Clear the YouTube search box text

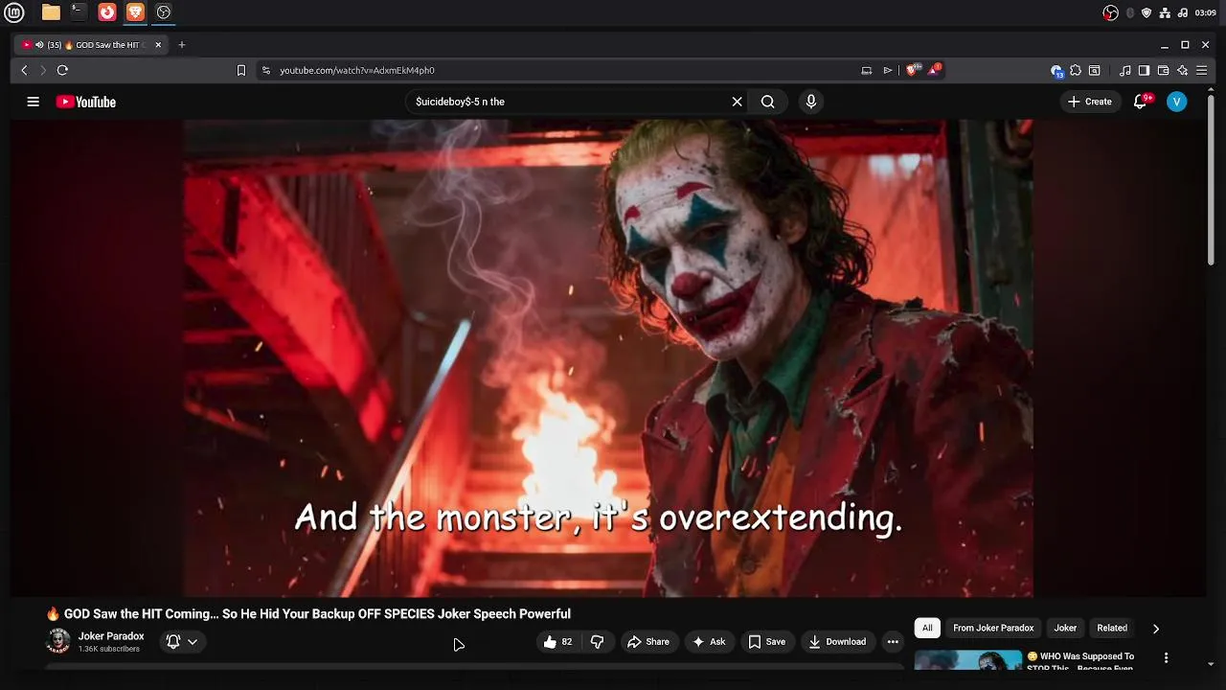click(x=737, y=102)
